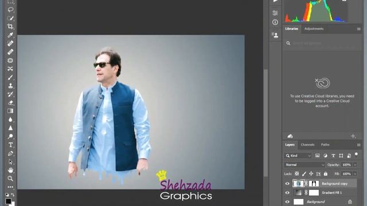Select the Lasso tool
Screen dimensions: 367x206
(10, 10)
